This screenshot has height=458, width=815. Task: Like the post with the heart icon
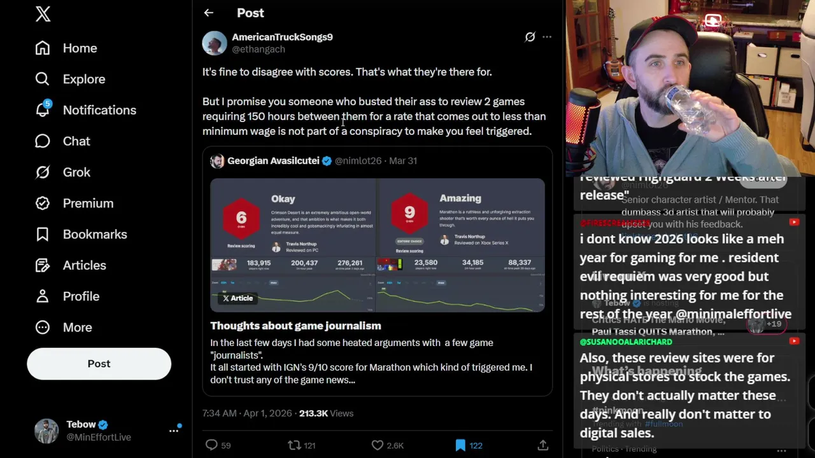coord(378,445)
